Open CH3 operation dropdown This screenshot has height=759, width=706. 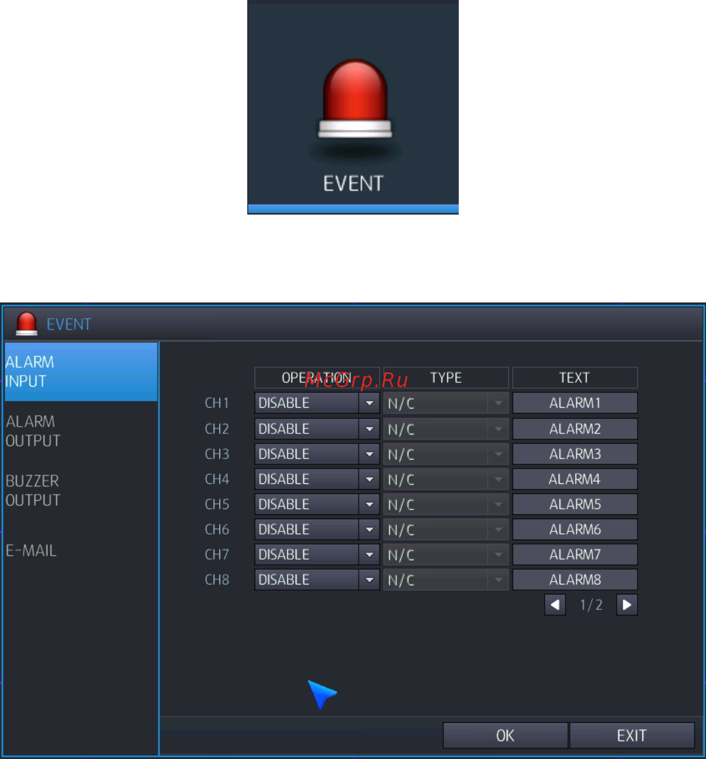point(317,454)
